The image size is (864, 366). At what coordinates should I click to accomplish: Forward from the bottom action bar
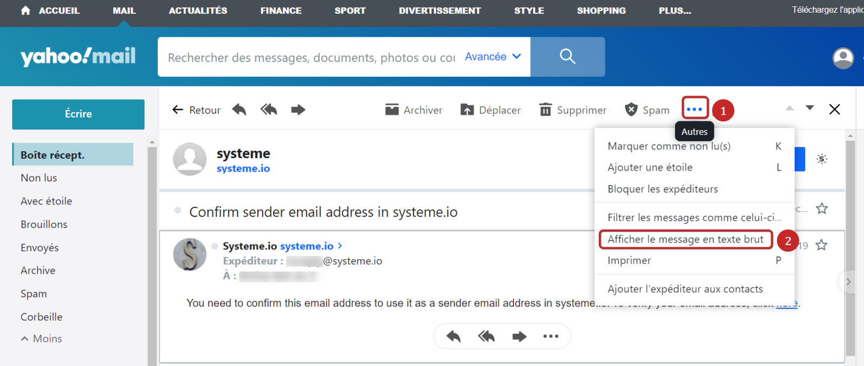coord(519,337)
